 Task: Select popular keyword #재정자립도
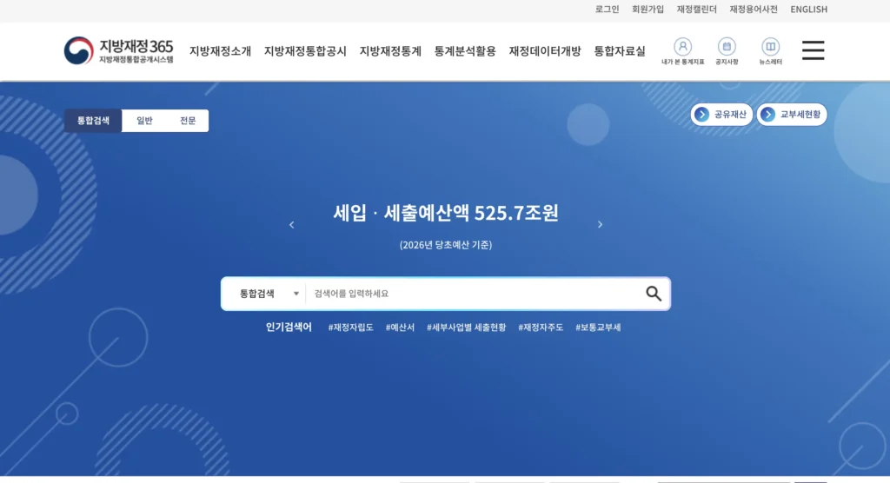(x=351, y=328)
